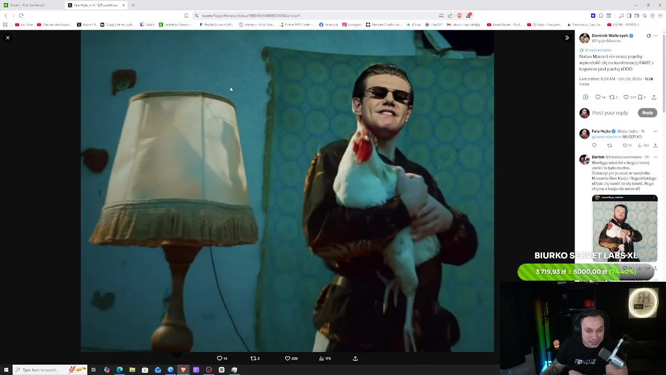Open Task View from the taskbar
Viewport: 666px width, 375px height.
coord(94,370)
